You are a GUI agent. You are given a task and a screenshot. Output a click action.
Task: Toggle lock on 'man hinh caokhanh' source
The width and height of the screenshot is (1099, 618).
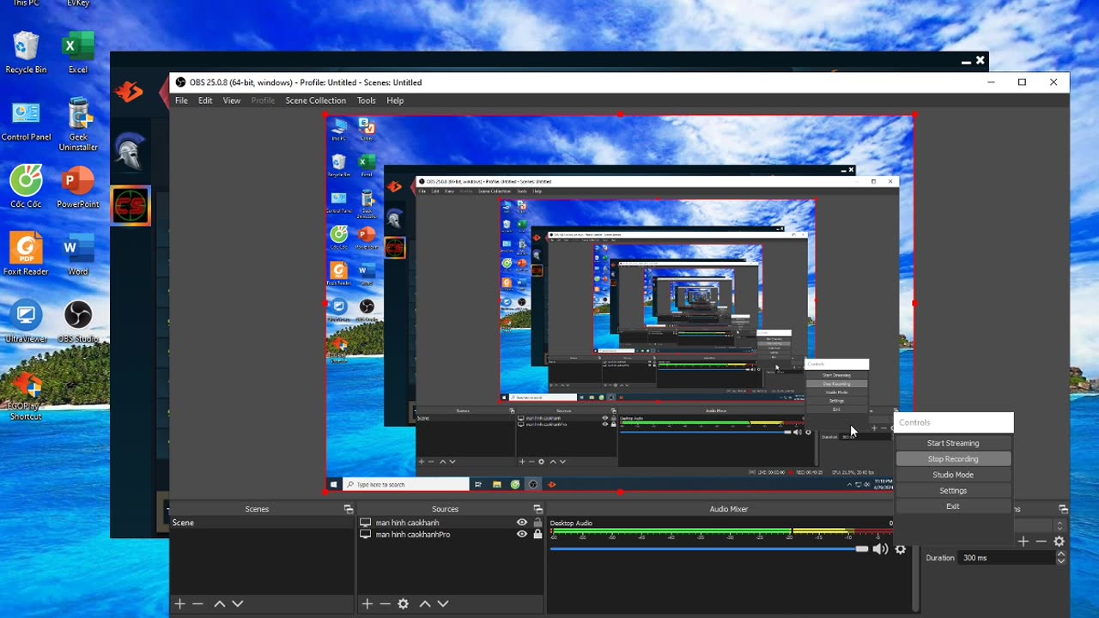click(537, 523)
